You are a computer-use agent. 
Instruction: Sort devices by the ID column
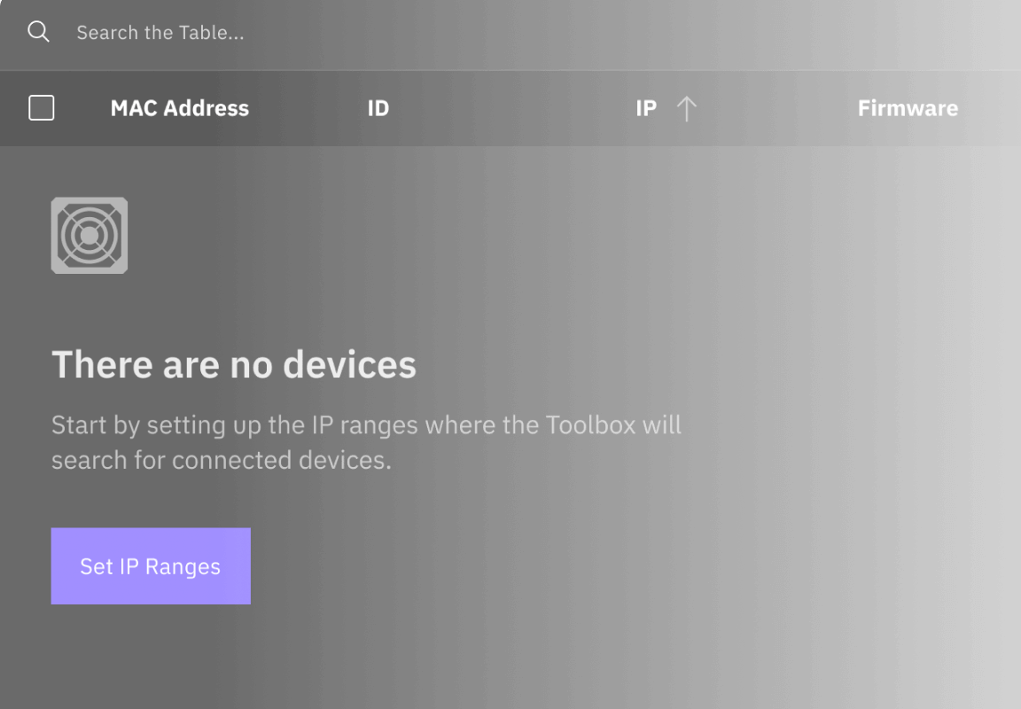tap(378, 108)
